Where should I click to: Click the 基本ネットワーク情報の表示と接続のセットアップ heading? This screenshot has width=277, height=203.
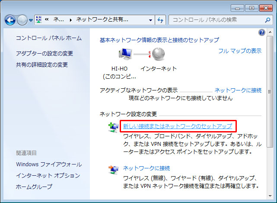tap(159, 40)
